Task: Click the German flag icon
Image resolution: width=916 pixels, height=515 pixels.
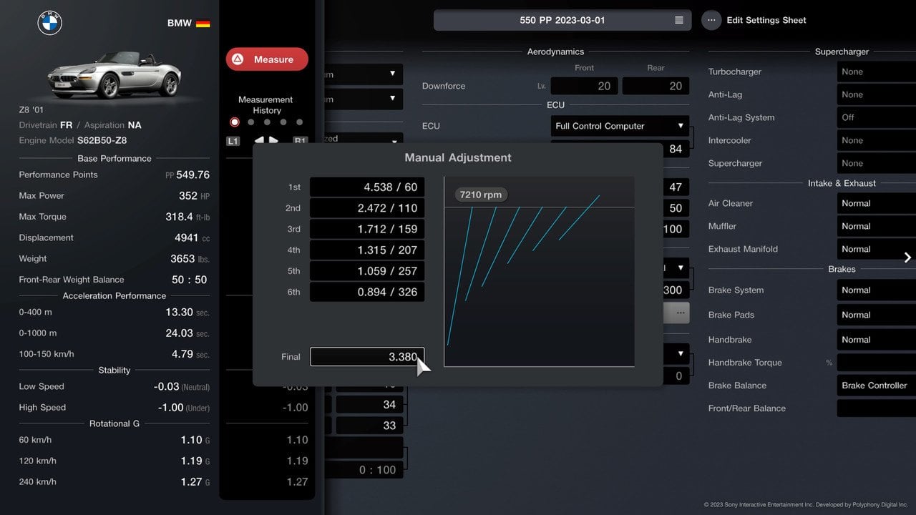Action: pyautogui.click(x=203, y=23)
